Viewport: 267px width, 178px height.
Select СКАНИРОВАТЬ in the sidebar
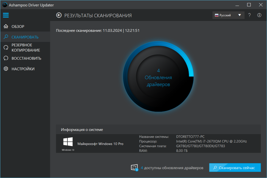pyautogui.click(x=25, y=37)
